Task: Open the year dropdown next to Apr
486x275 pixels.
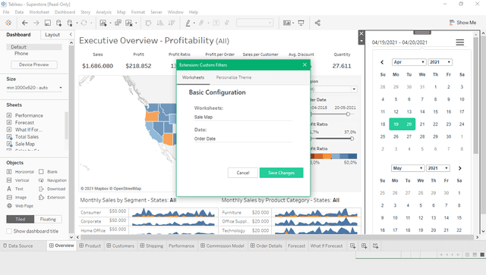Action: click(440, 62)
